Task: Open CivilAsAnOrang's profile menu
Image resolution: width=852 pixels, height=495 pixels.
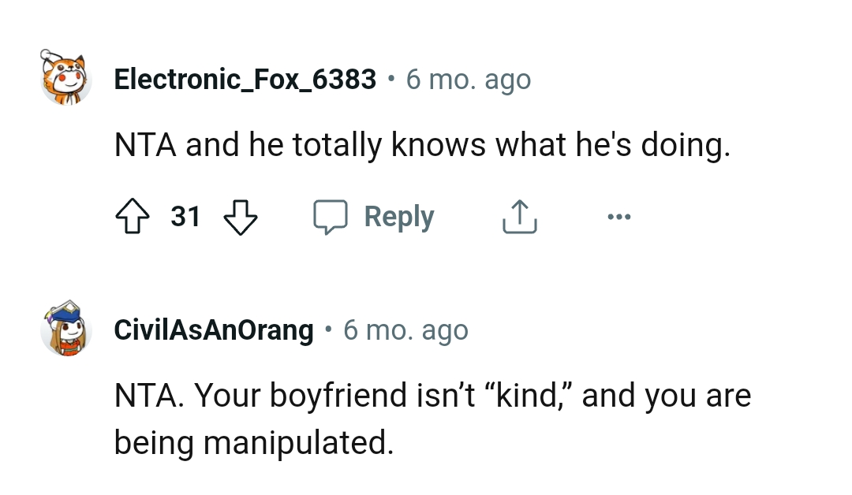Action: point(213,329)
